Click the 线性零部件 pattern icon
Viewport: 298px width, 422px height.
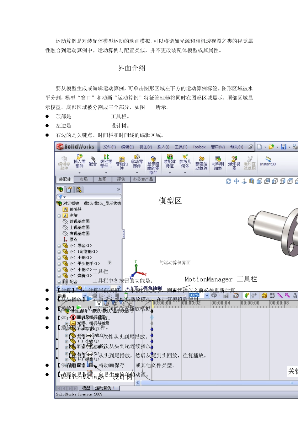pos(106,161)
